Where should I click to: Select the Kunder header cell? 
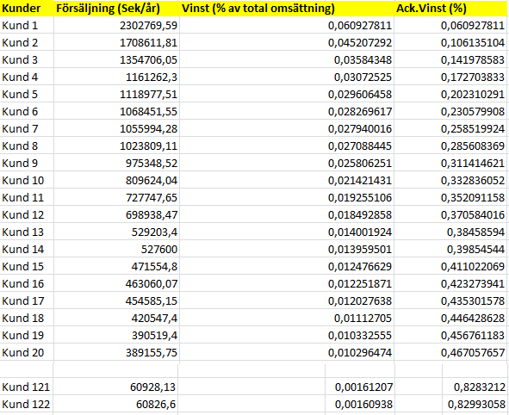tap(27, 8)
